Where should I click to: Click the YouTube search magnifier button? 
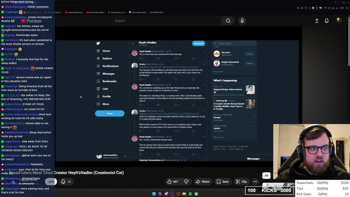point(228,21)
